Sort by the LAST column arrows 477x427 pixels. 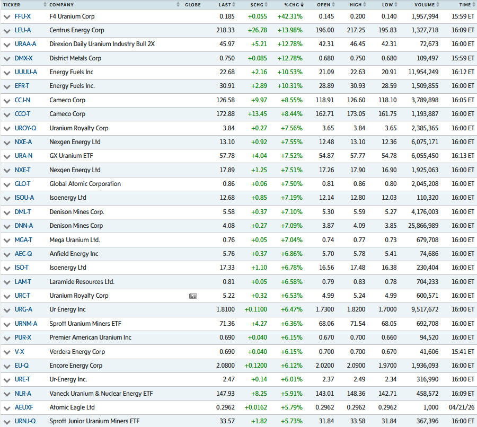234,5
